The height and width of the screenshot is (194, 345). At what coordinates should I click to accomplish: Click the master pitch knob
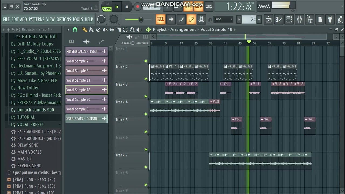click(114, 19)
